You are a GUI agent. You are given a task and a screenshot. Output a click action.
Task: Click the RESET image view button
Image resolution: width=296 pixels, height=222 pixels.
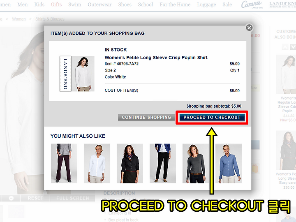35,198
